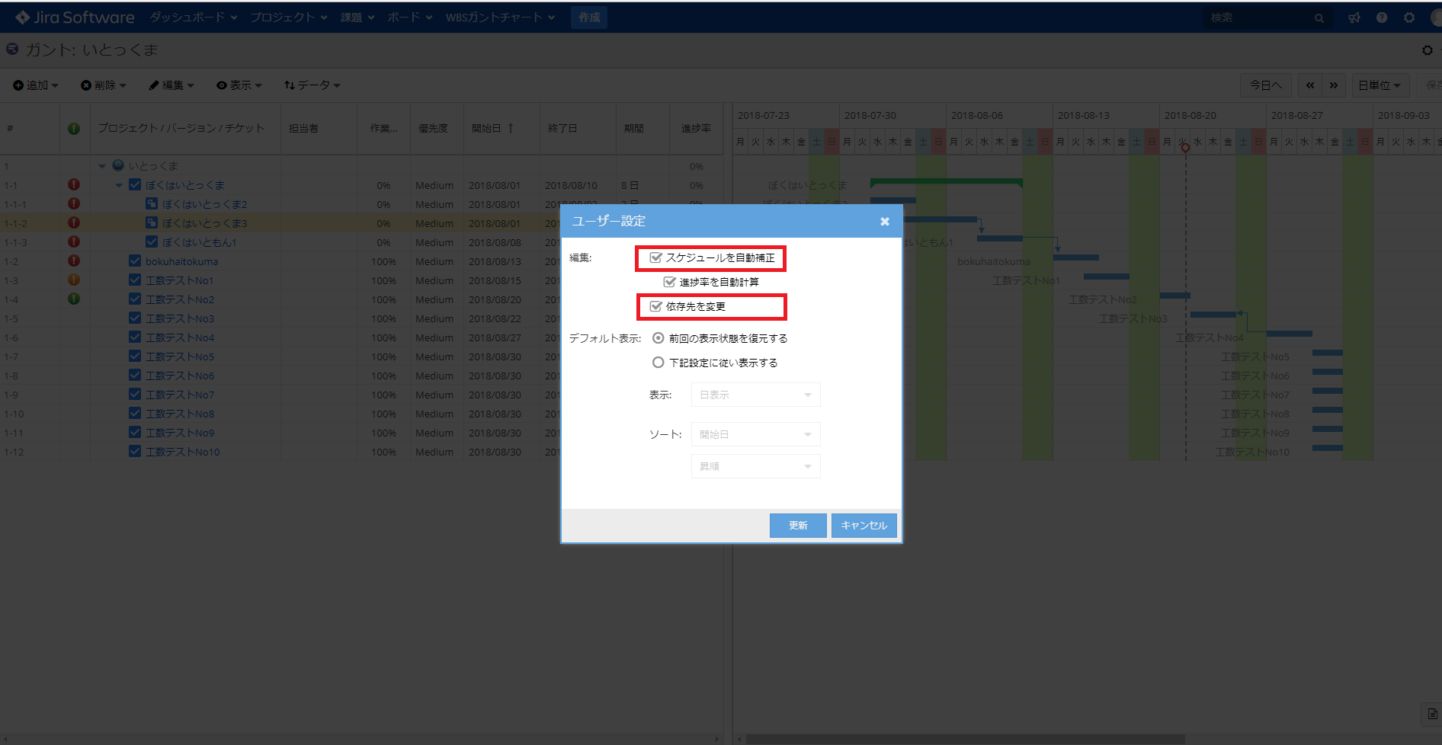Click the Gantt bar for 工数テストNo10
This screenshot has width=1442, height=745.
point(1327,448)
